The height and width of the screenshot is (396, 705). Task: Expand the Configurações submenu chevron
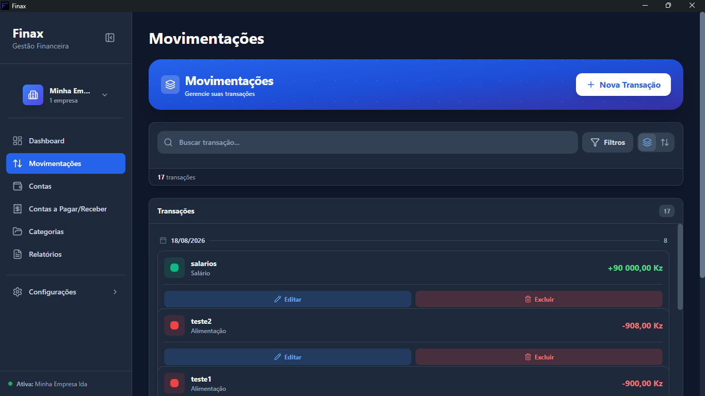tap(115, 292)
